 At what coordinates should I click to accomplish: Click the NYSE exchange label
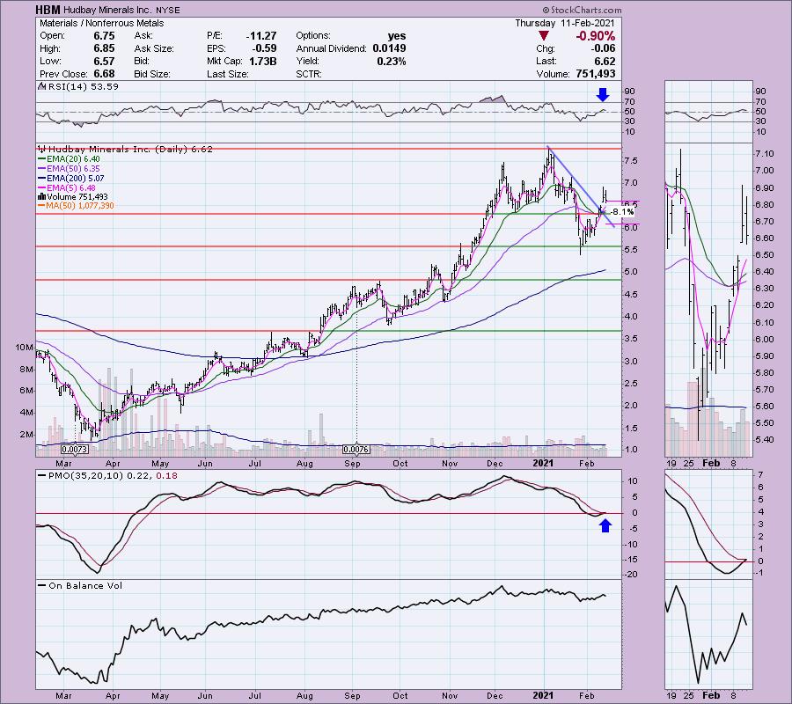(166, 10)
